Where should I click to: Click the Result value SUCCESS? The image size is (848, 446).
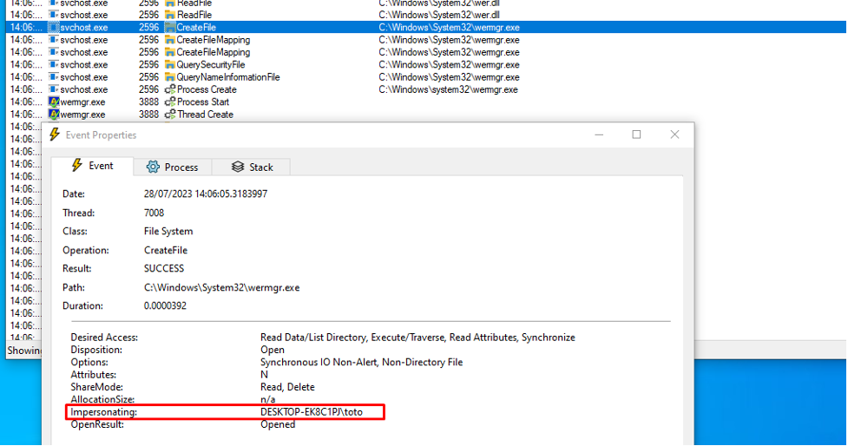[164, 268]
